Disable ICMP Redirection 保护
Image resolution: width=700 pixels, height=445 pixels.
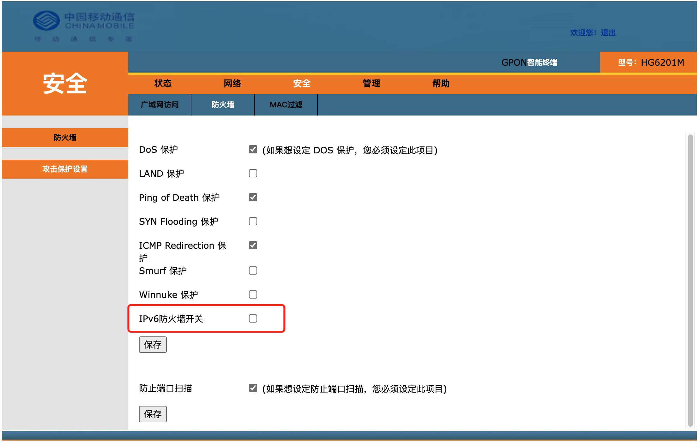pyautogui.click(x=252, y=246)
